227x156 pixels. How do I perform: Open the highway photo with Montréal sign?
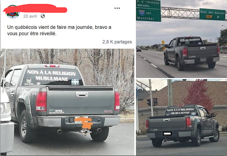[182, 39]
